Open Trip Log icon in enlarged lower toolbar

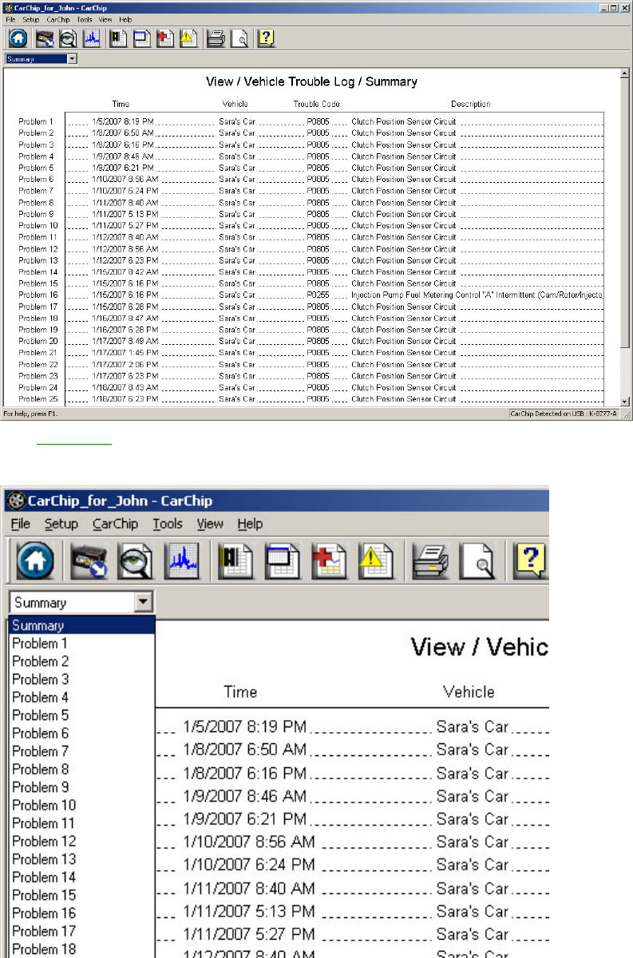[237, 560]
